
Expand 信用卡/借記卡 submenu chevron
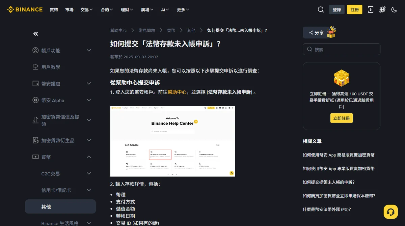[89, 190]
